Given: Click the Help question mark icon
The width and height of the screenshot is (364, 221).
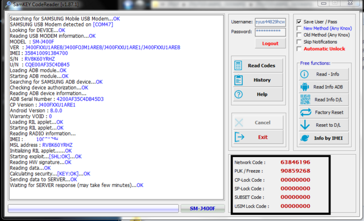Looking at the screenshot, I should pos(238,94).
